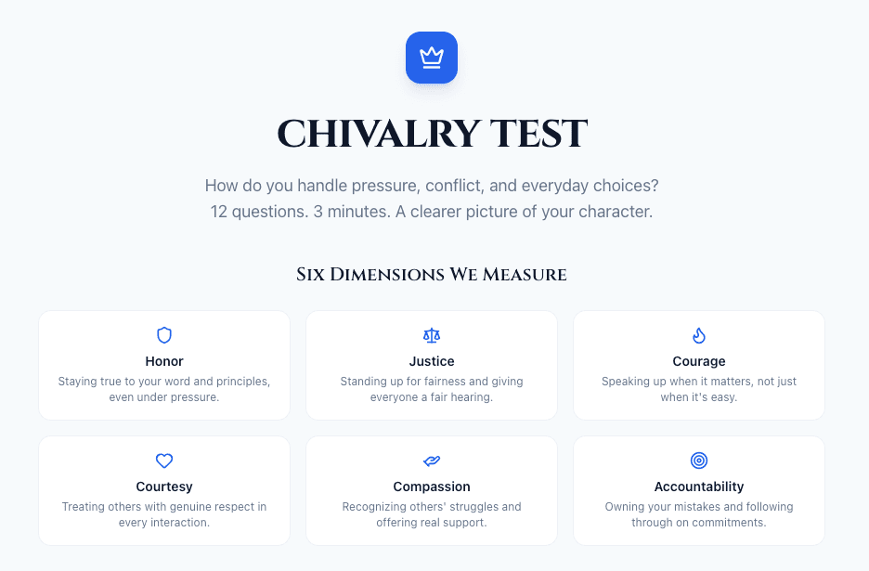Click the target icon above Accountability
The width and height of the screenshot is (869, 571).
[x=699, y=461]
